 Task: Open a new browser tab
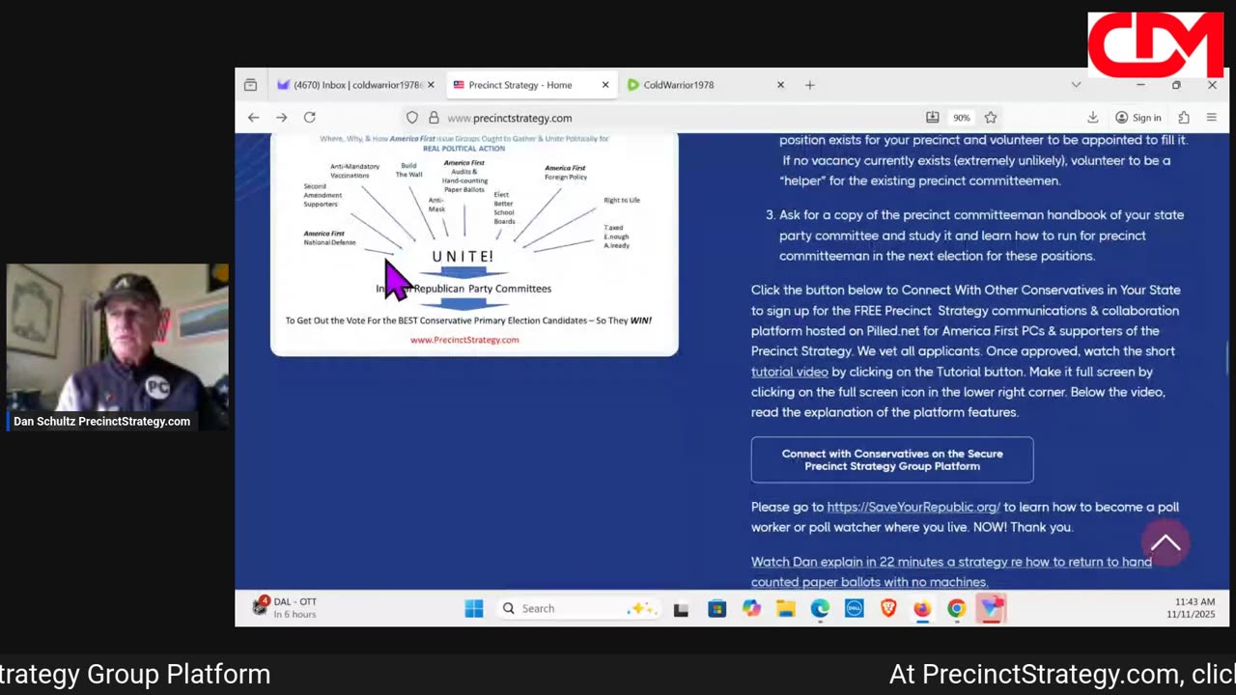click(x=810, y=85)
